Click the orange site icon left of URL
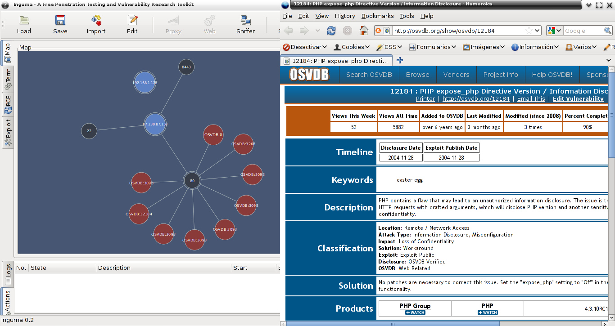 [379, 31]
